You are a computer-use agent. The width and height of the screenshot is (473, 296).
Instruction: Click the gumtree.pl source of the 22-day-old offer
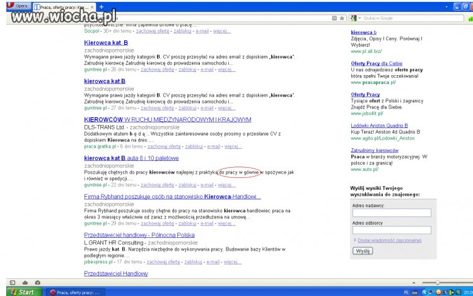click(95, 185)
